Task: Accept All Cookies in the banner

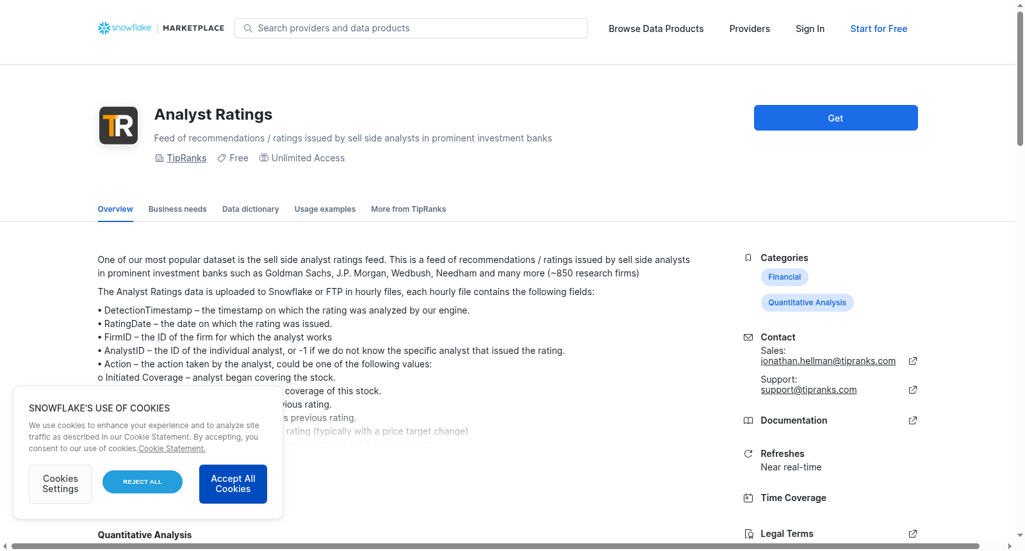Action: 233,484
